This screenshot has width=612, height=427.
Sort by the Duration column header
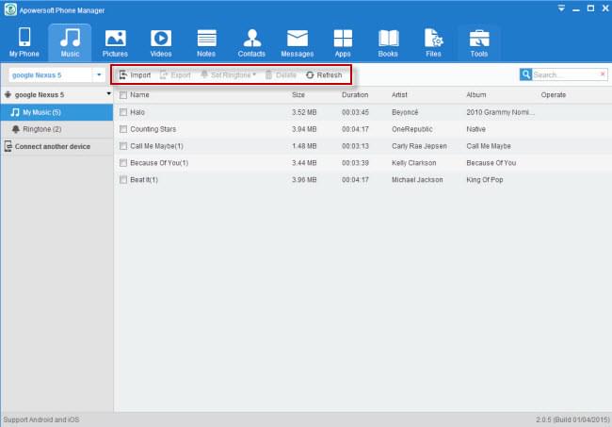coord(355,95)
